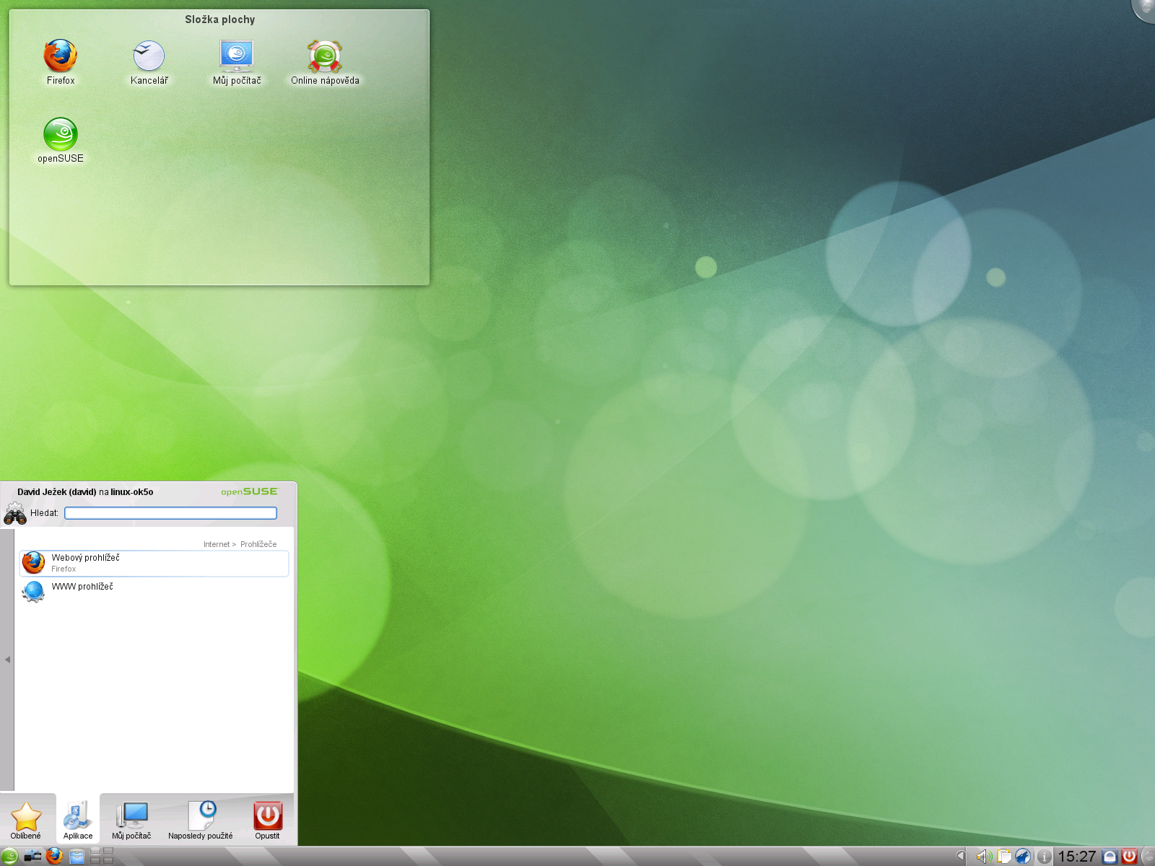Click the blue wolf tray icon
This screenshot has height=866, width=1155.
click(1023, 857)
